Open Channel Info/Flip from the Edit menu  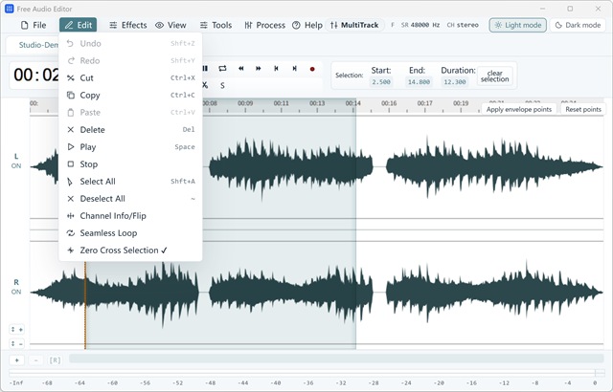coord(130,216)
